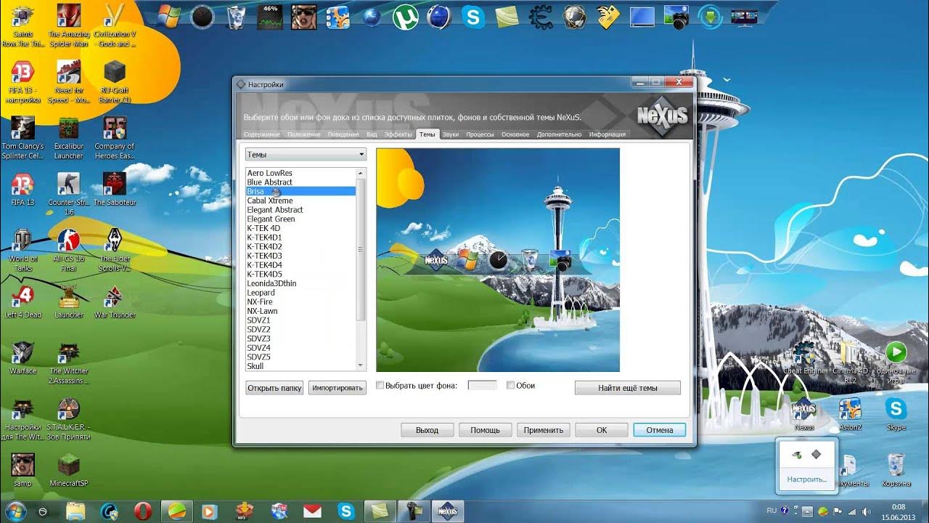The width and height of the screenshot is (929, 523).
Task: Click the 'Импортировать' button
Action: tap(337, 388)
